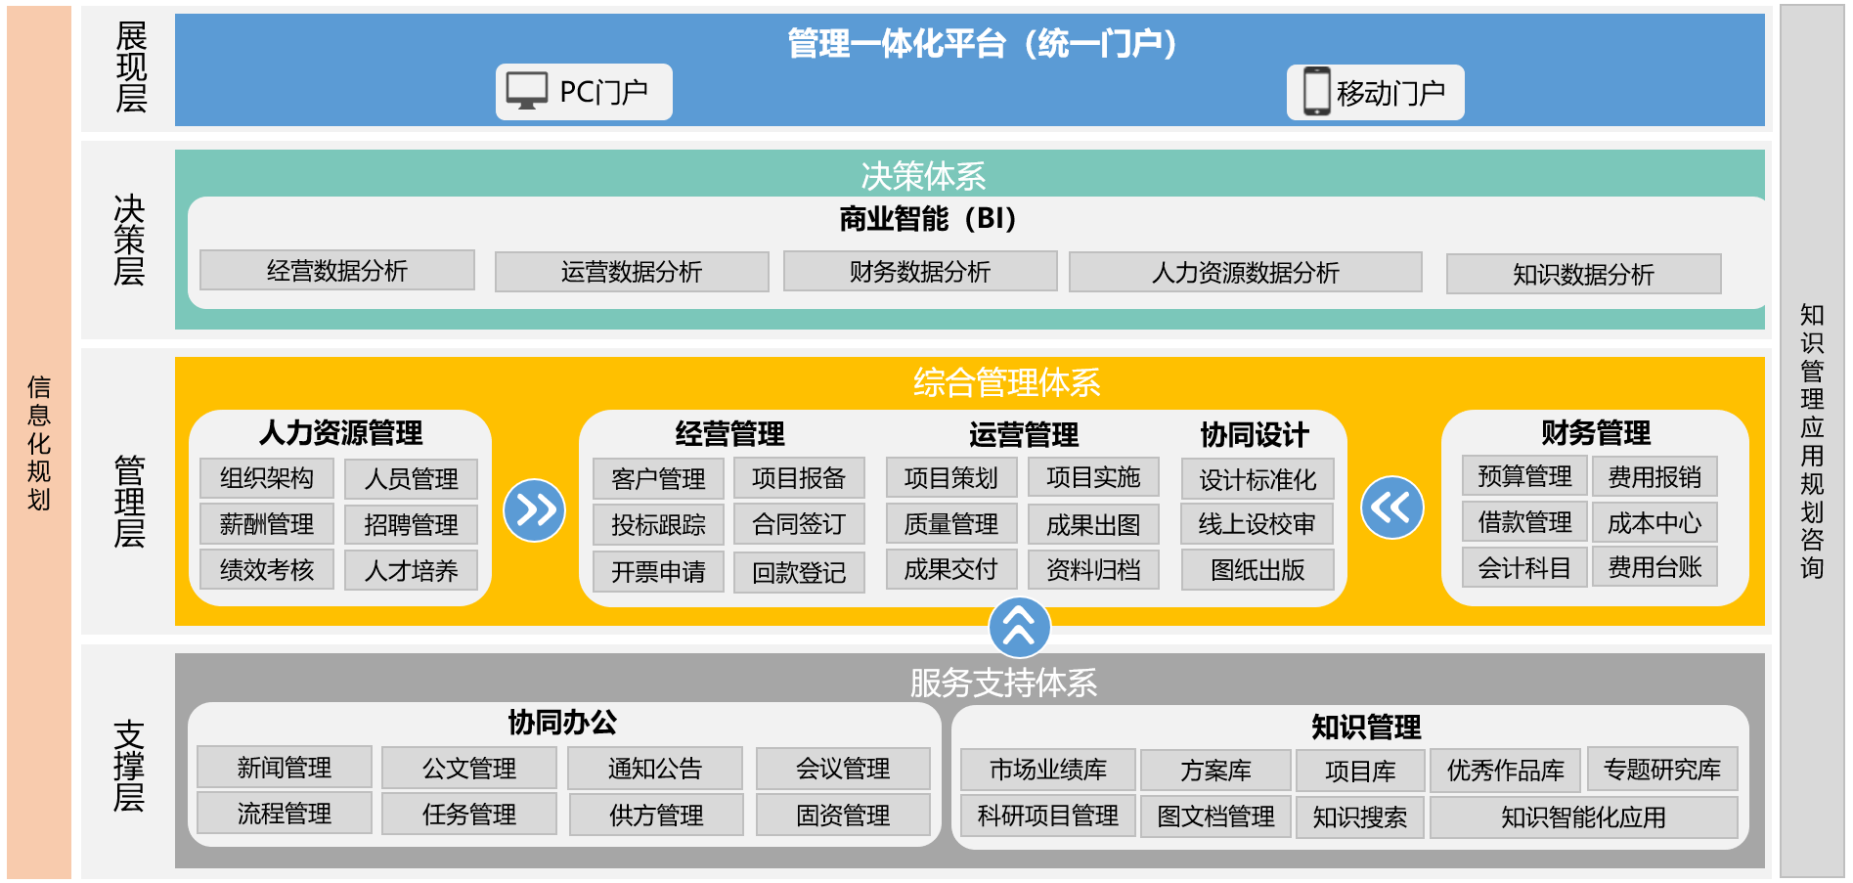Click the left double-chevron circle icon
Viewport: 1853px width, 883px height.
(x=1391, y=508)
